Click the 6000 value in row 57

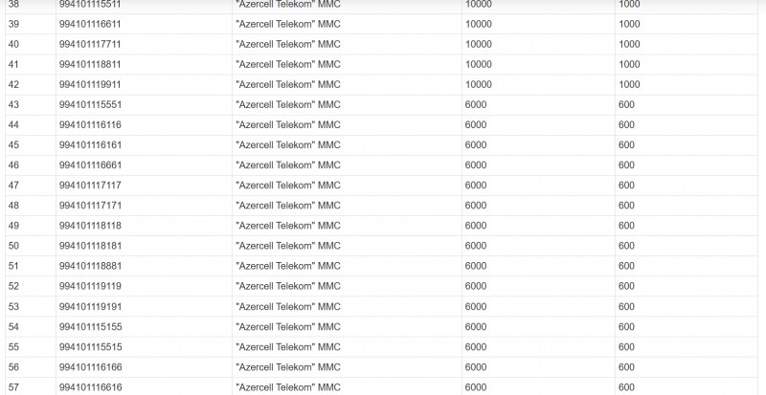click(x=476, y=387)
